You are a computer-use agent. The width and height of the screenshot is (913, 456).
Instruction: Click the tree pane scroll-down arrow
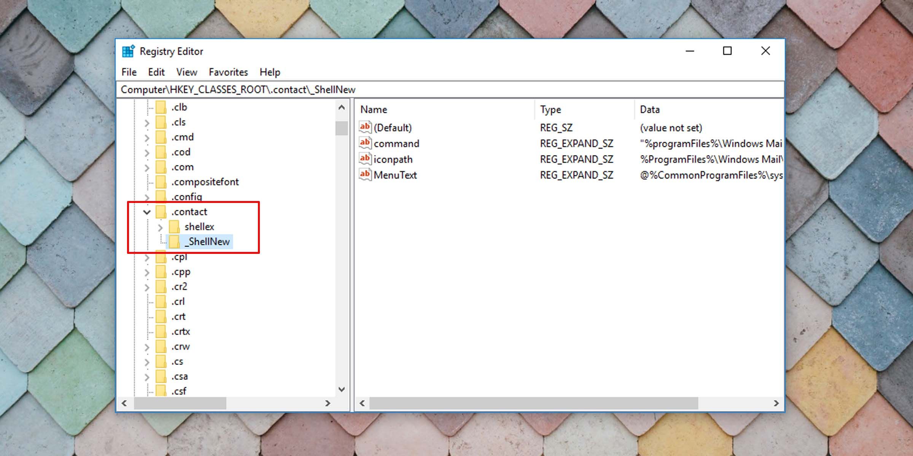point(342,389)
